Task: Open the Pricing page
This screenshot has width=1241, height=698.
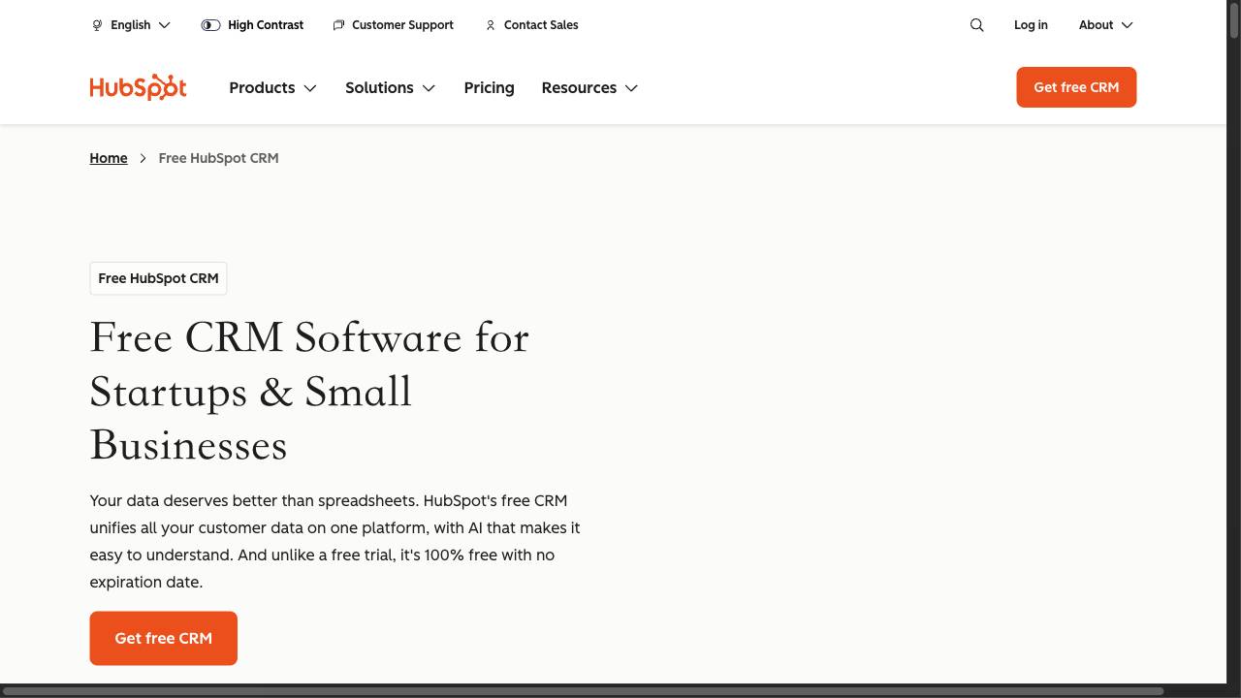Action: [x=489, y=87]
